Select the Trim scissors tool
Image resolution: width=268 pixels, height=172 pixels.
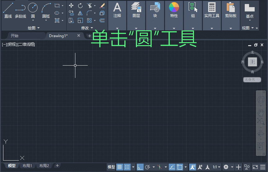(89, 6)
